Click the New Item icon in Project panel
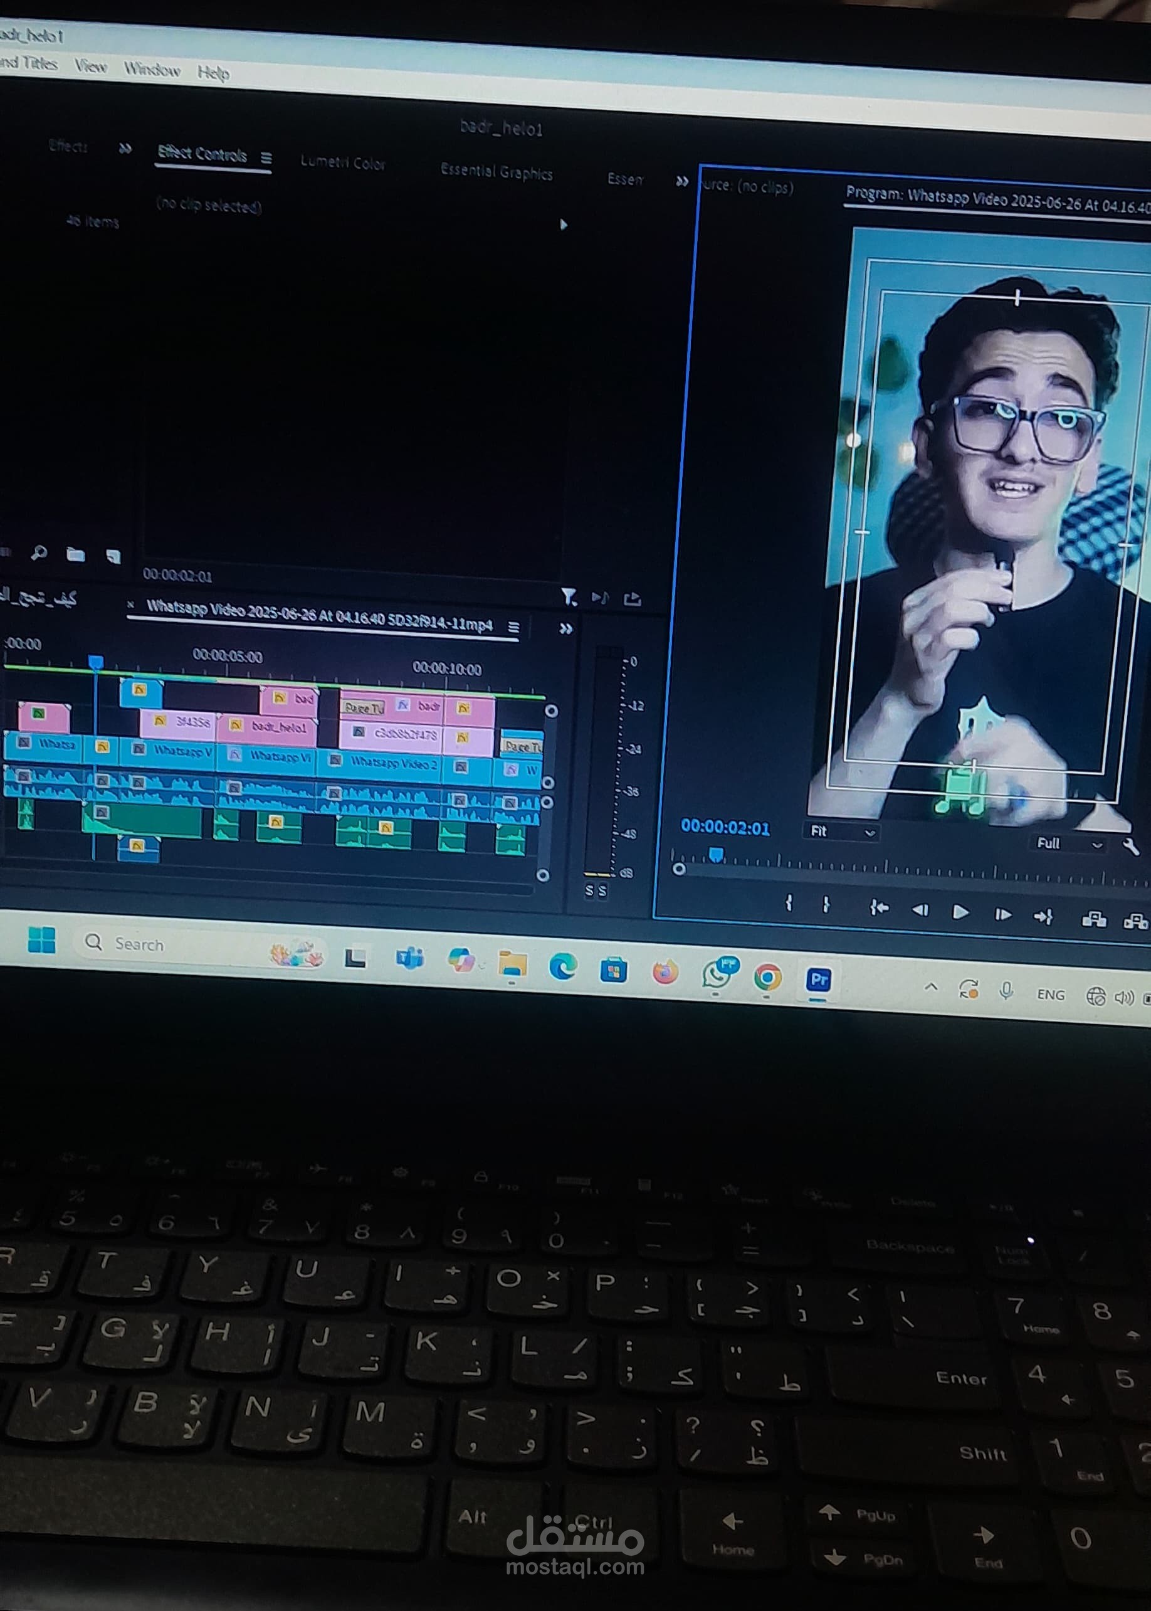Image resolution: width=1151 pixels, height=1611 pixels. point(113,556)
